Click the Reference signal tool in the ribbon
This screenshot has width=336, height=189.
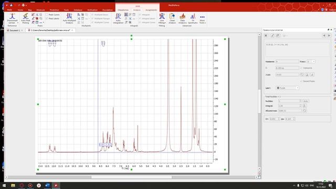12,18
